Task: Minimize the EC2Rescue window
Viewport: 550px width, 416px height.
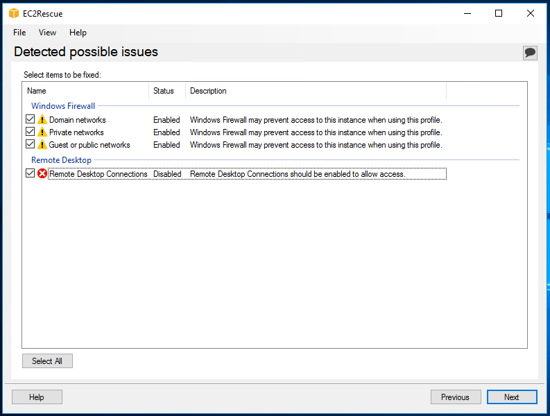Action: click(x=467, y=13)
